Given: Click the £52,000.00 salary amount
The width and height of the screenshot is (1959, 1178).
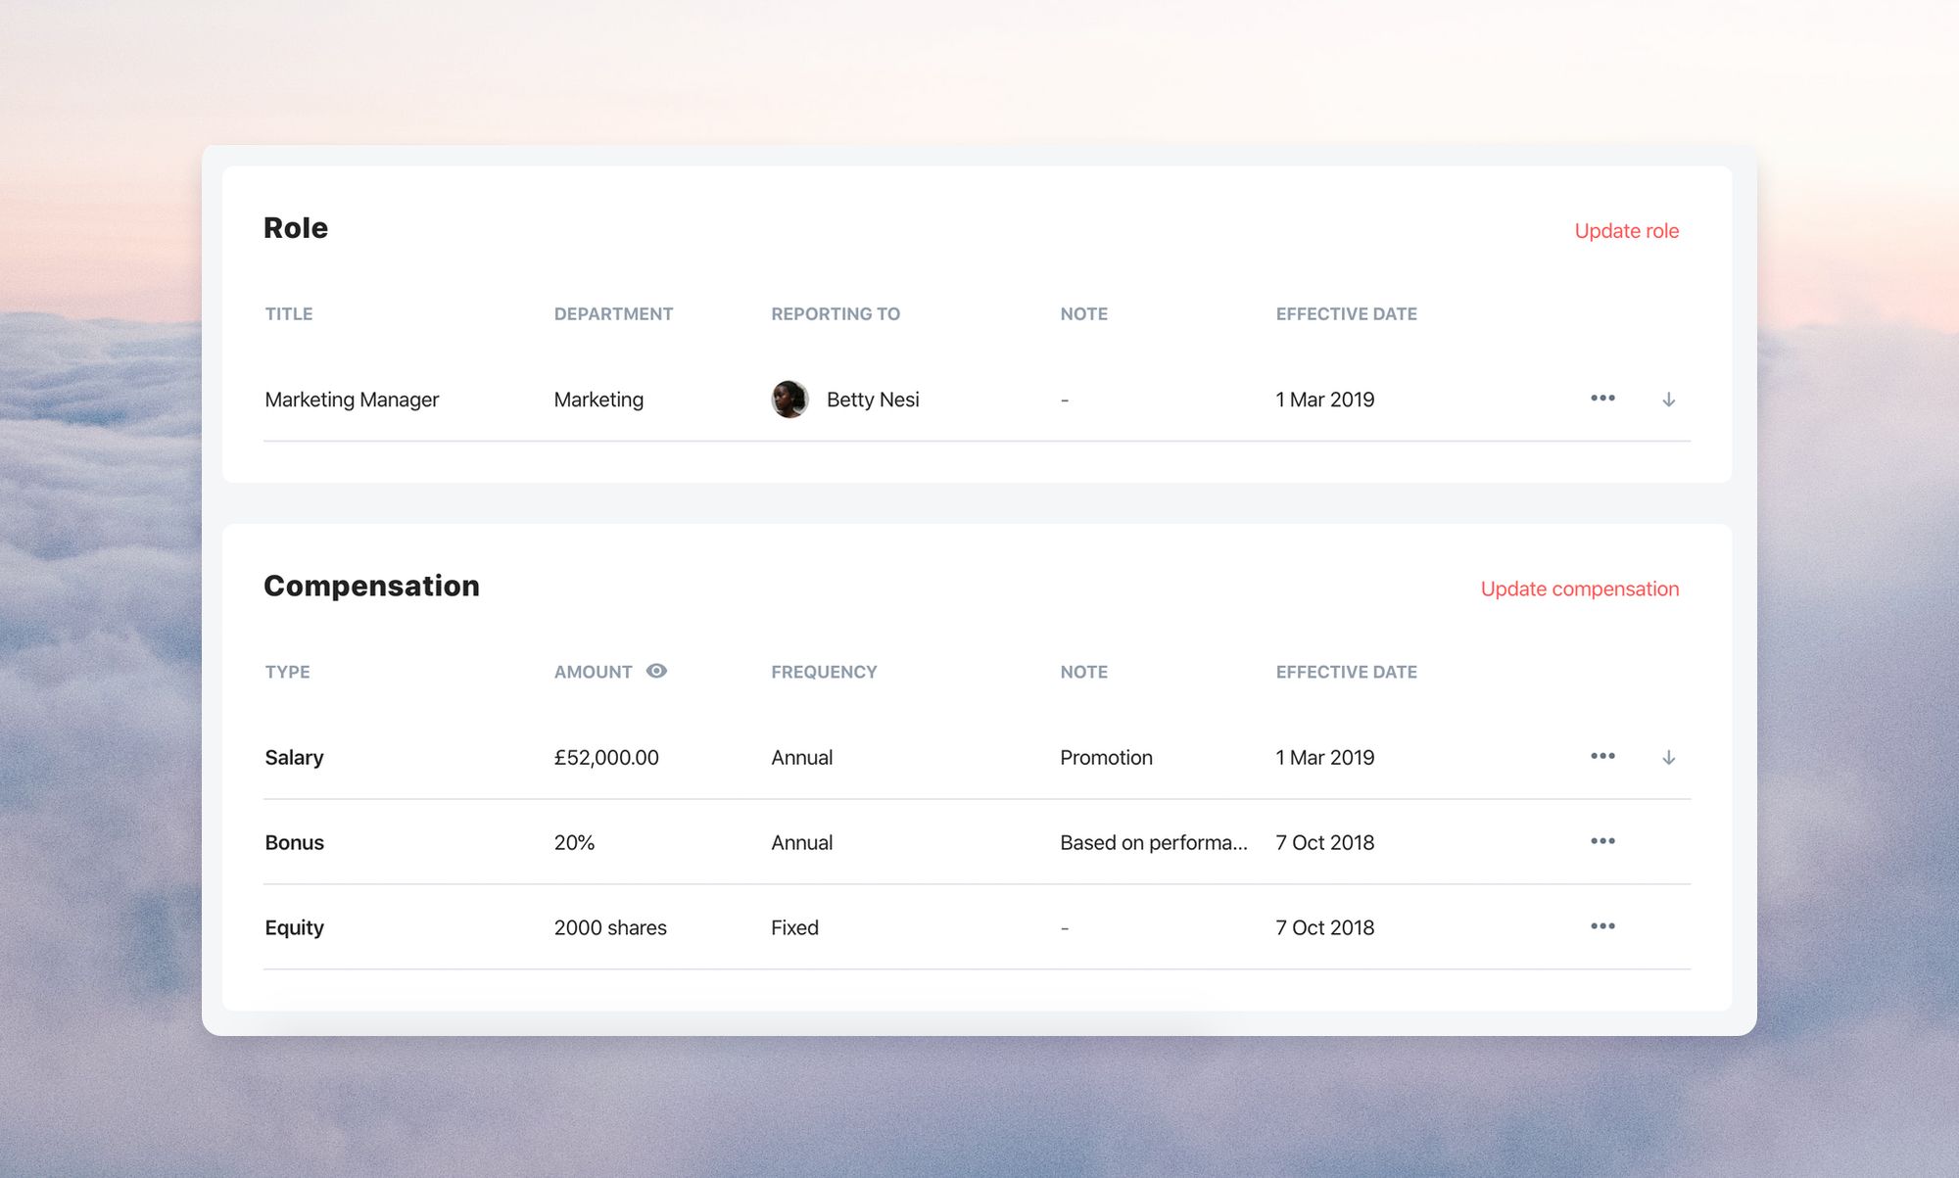Looking at the screenshot, I should coord(606,758).
